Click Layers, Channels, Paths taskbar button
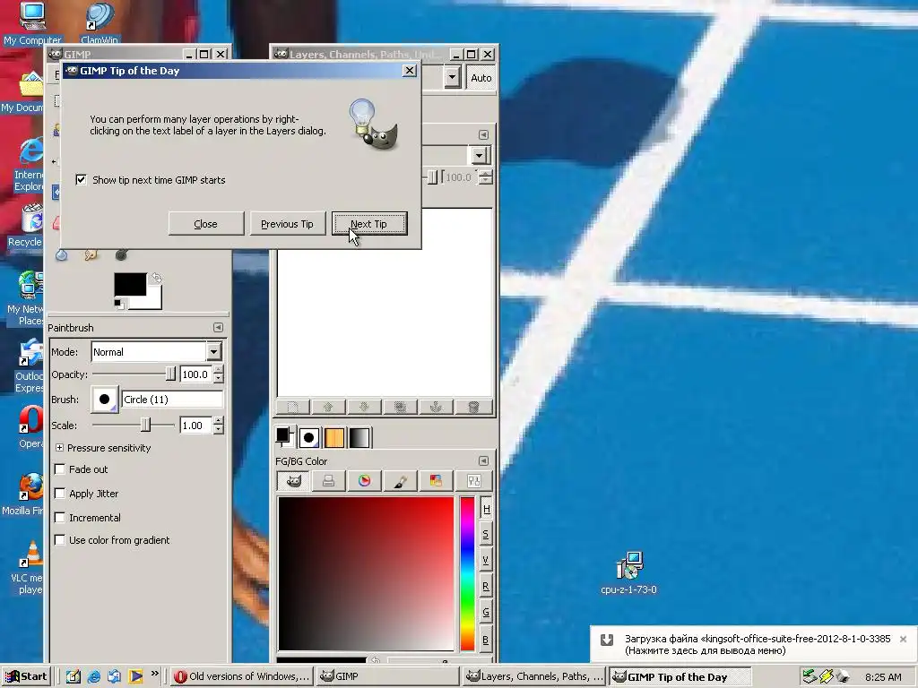918x688 pixels. pos(534,676)
